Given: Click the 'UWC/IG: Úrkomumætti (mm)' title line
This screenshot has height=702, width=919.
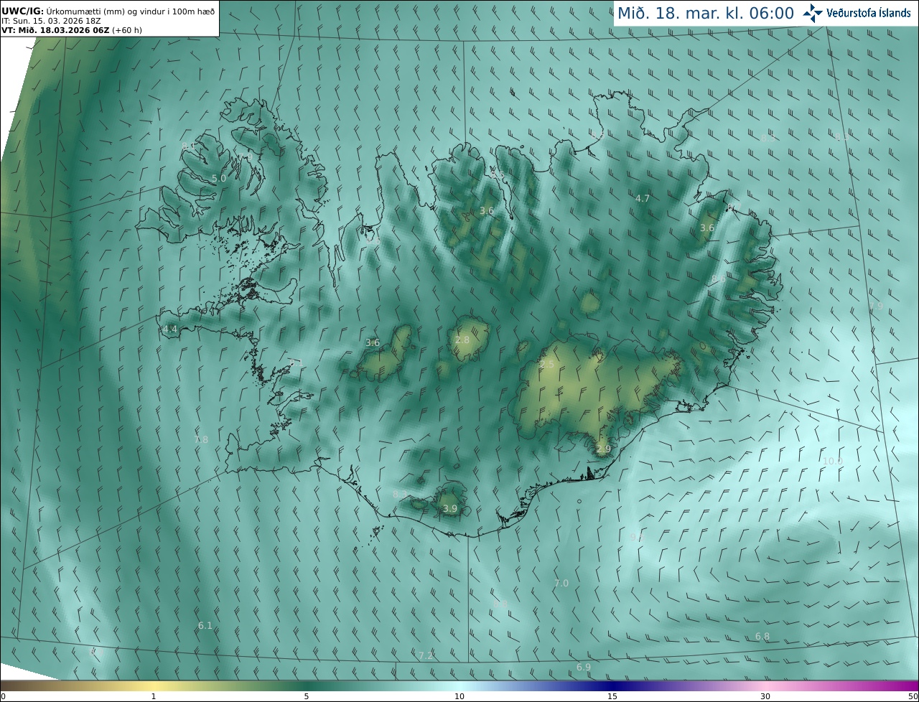Looking at the screenshot, I should [108, 11].
